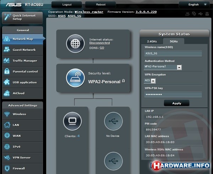Click the Traffic Manager graph icon
The height and width of the screenshot is (174, 213).
7,60
